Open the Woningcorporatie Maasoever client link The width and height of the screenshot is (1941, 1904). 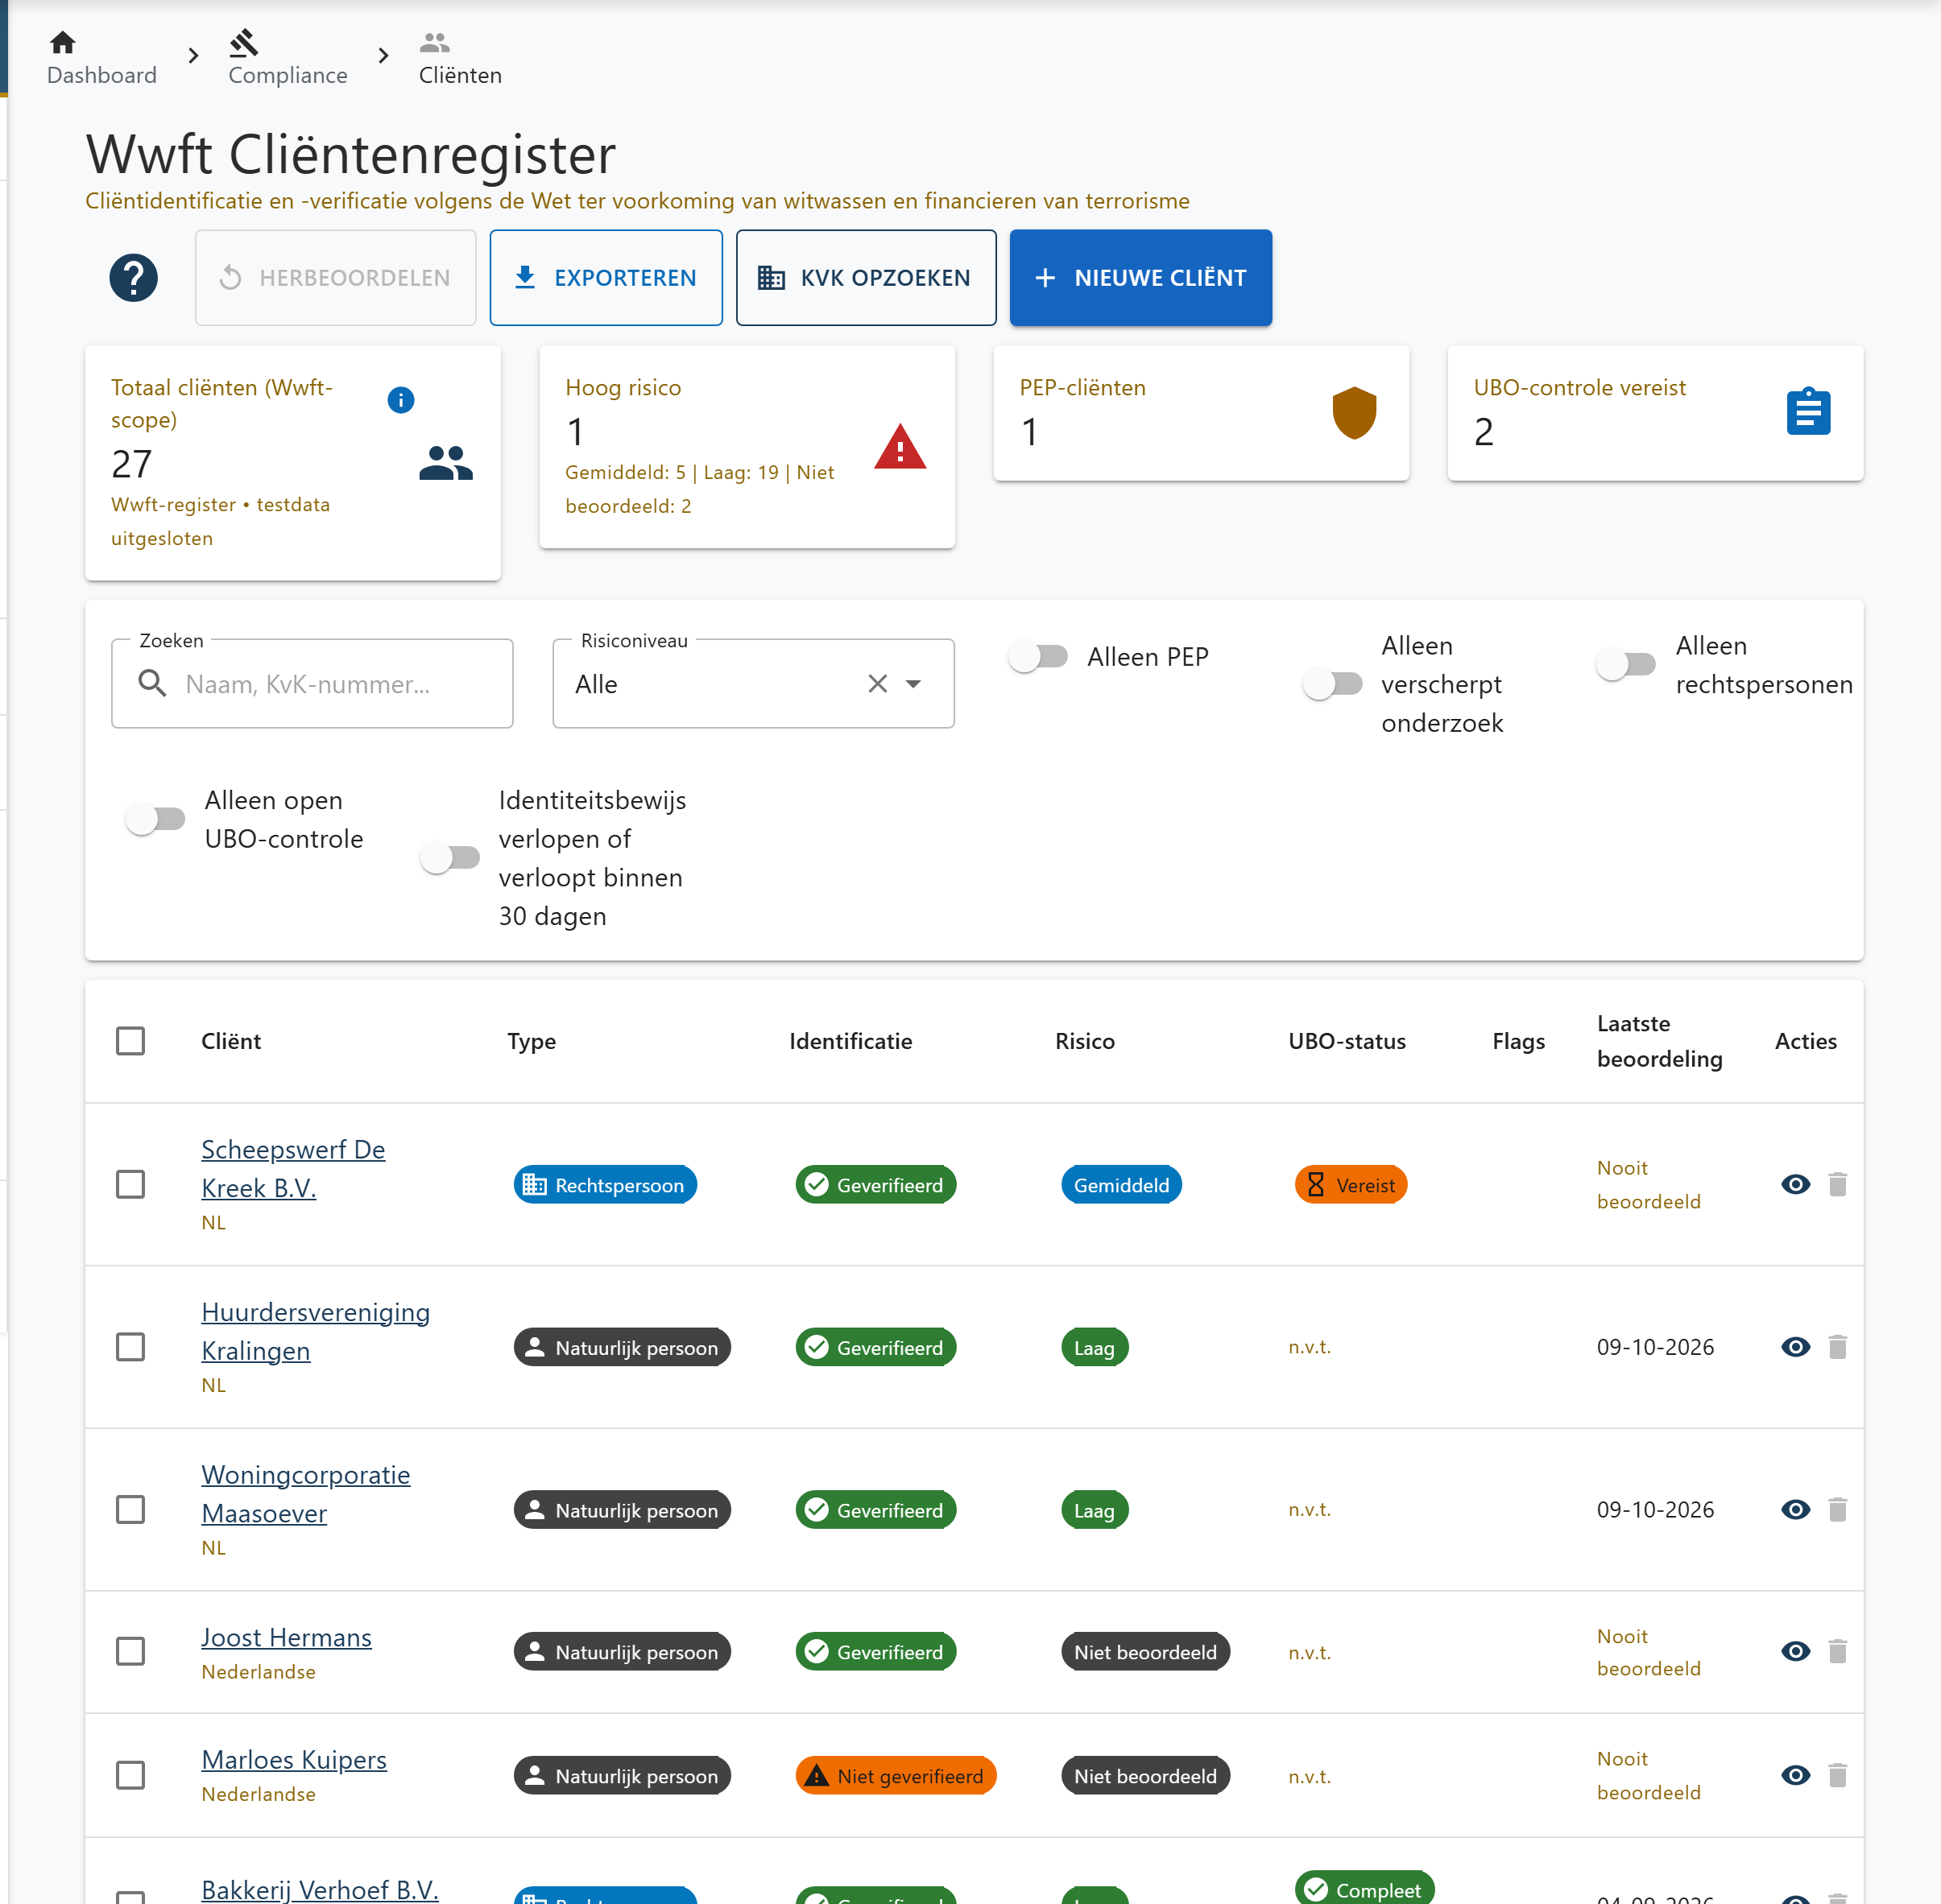tap(305, 1493)
